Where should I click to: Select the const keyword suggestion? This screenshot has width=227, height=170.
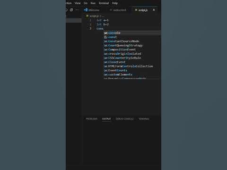pos(131,37)
